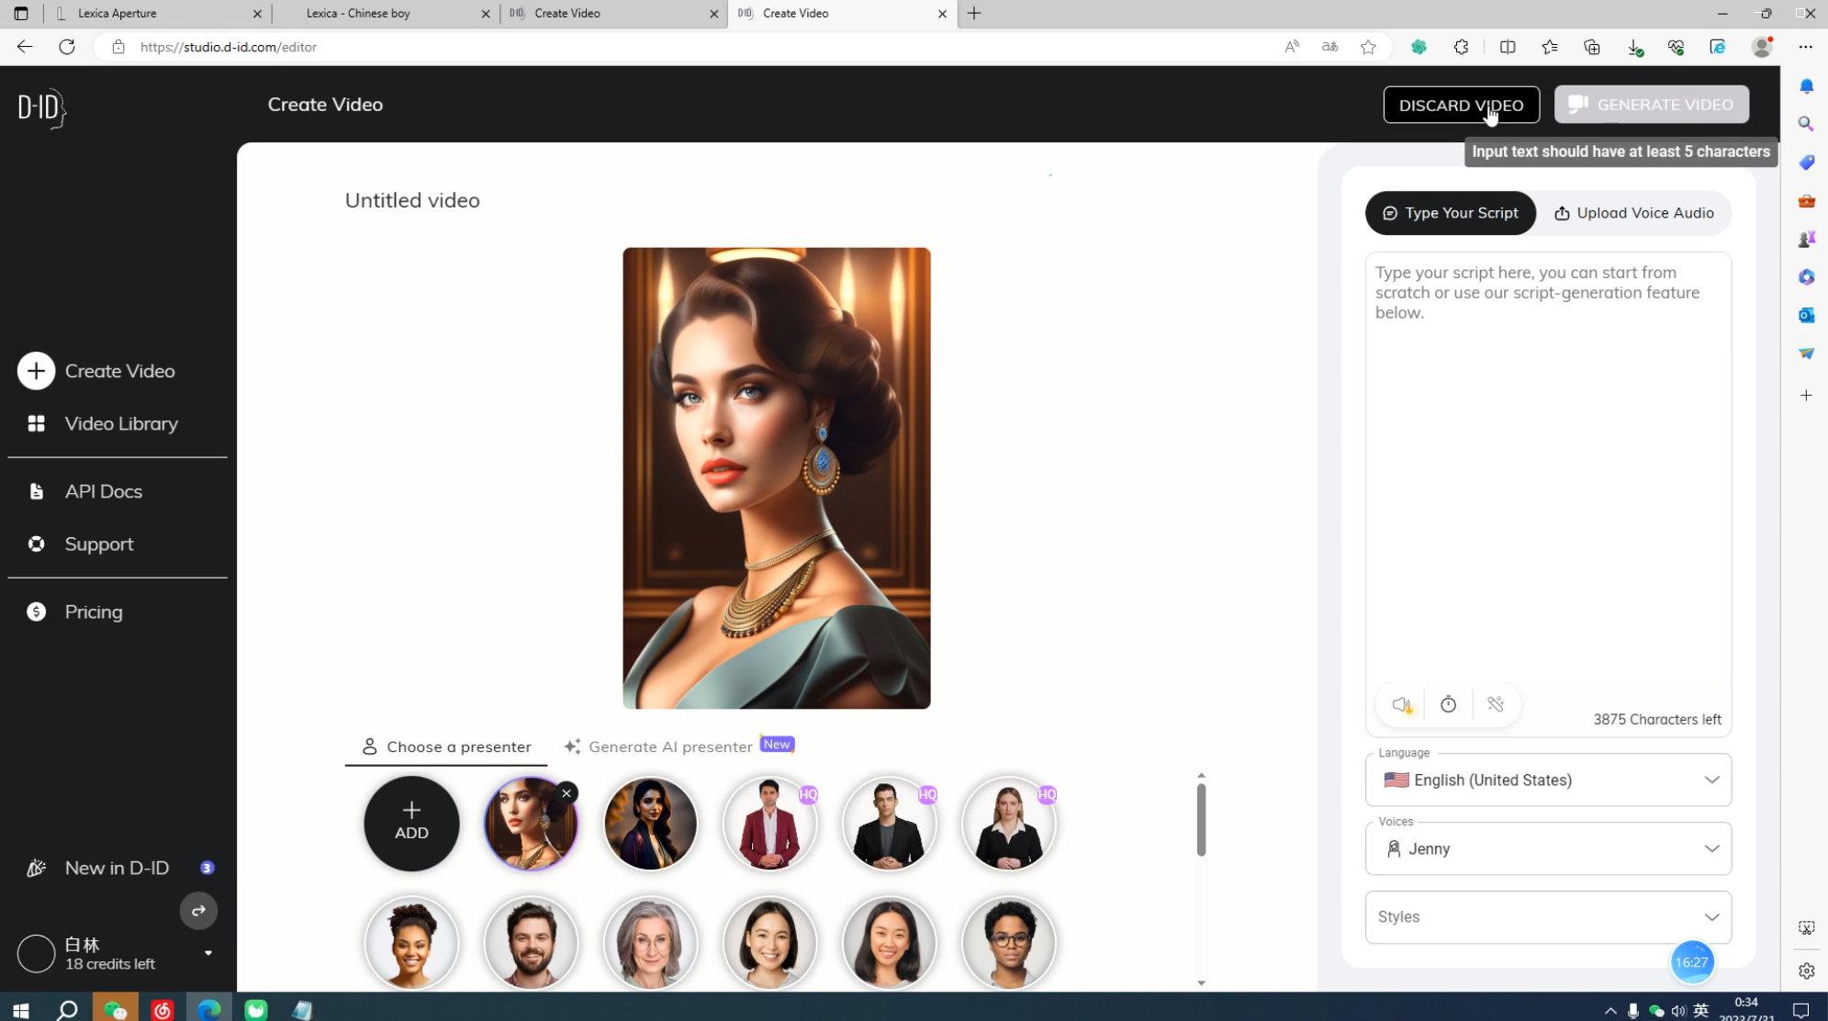Open the Voices dropdown showing Jenny

click(x=1548, y=848)
